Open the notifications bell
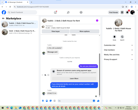 [x=127, y=12]
